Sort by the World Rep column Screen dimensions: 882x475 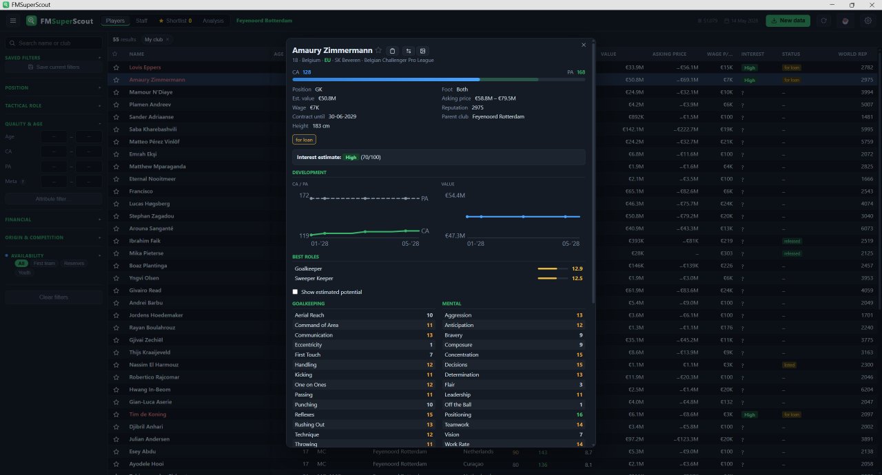(852, 54)
